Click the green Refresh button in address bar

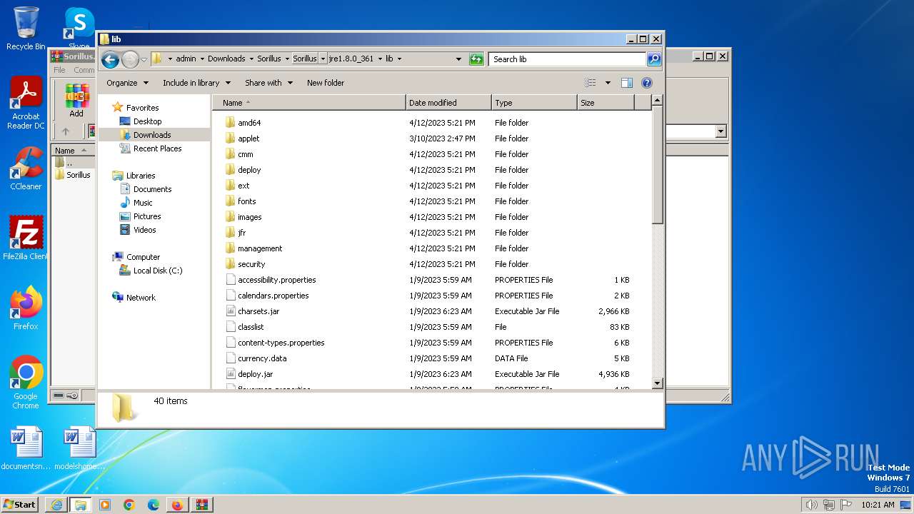tap(476, 59)
